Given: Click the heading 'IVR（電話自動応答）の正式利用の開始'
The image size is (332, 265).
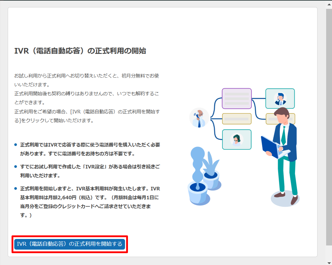Looking at the screenshot, I should pos(80,51).
